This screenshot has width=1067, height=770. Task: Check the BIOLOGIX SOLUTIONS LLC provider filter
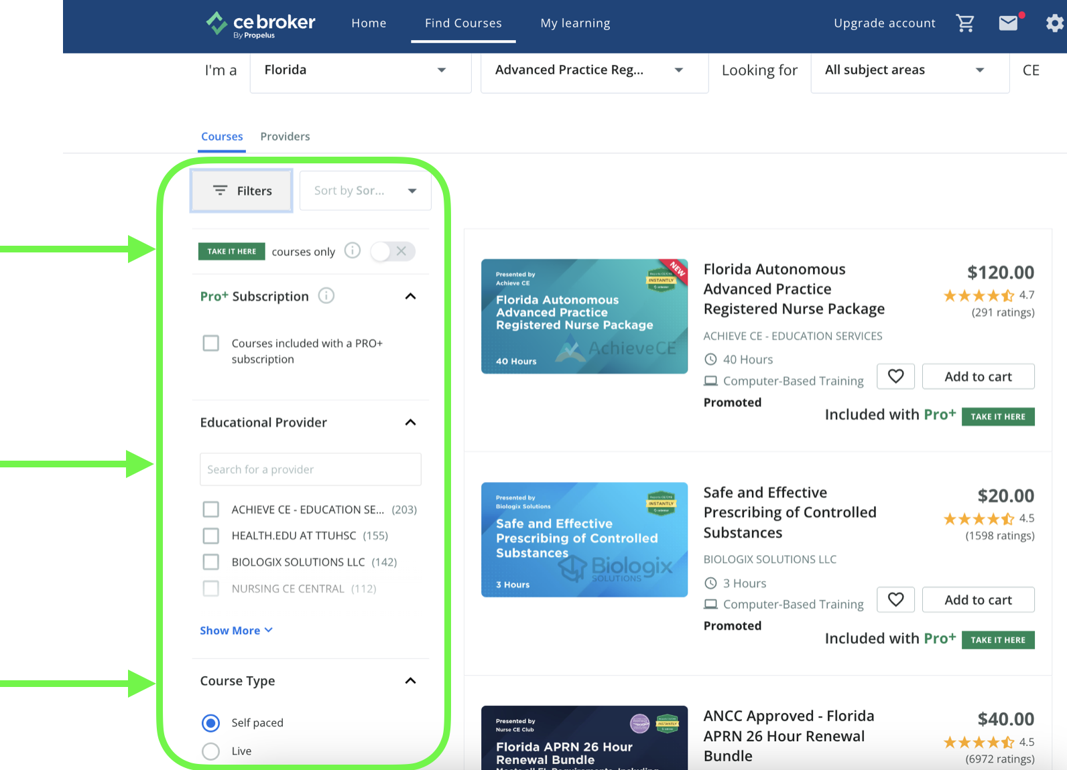pyautogui.click(x=211, y=562)
